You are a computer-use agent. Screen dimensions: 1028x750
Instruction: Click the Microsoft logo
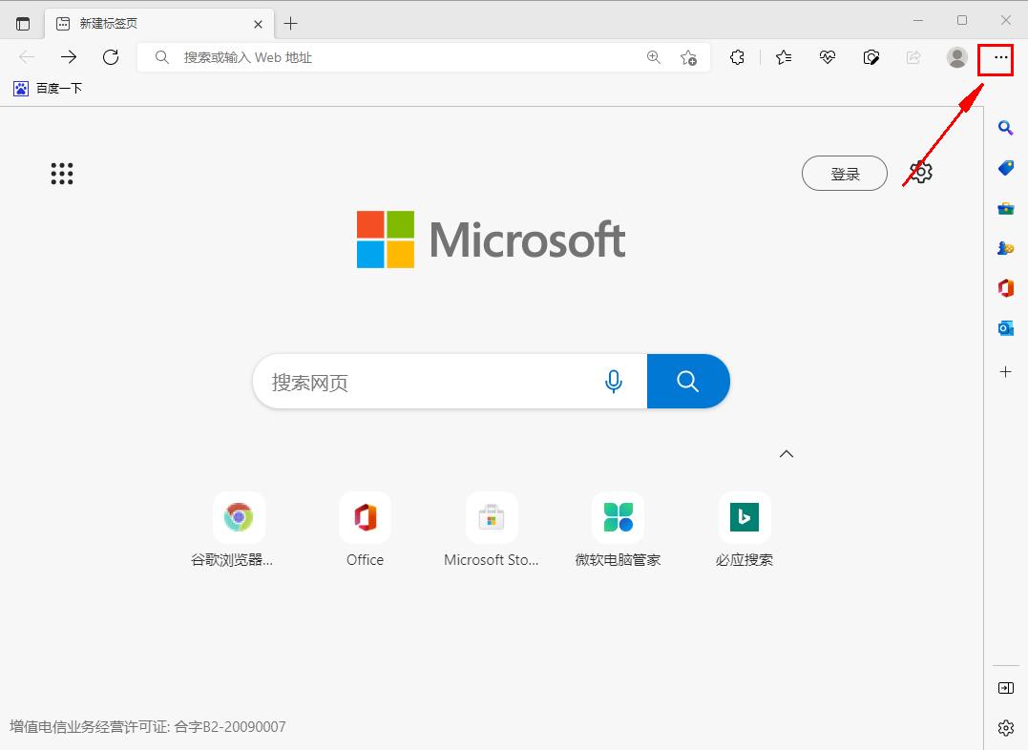click(491, 240)
